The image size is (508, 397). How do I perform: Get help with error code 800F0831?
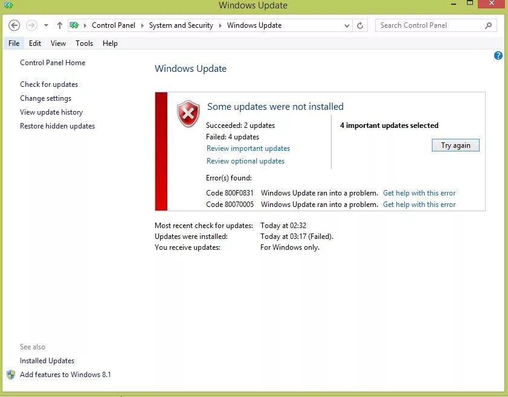click(x=419, y=192)
